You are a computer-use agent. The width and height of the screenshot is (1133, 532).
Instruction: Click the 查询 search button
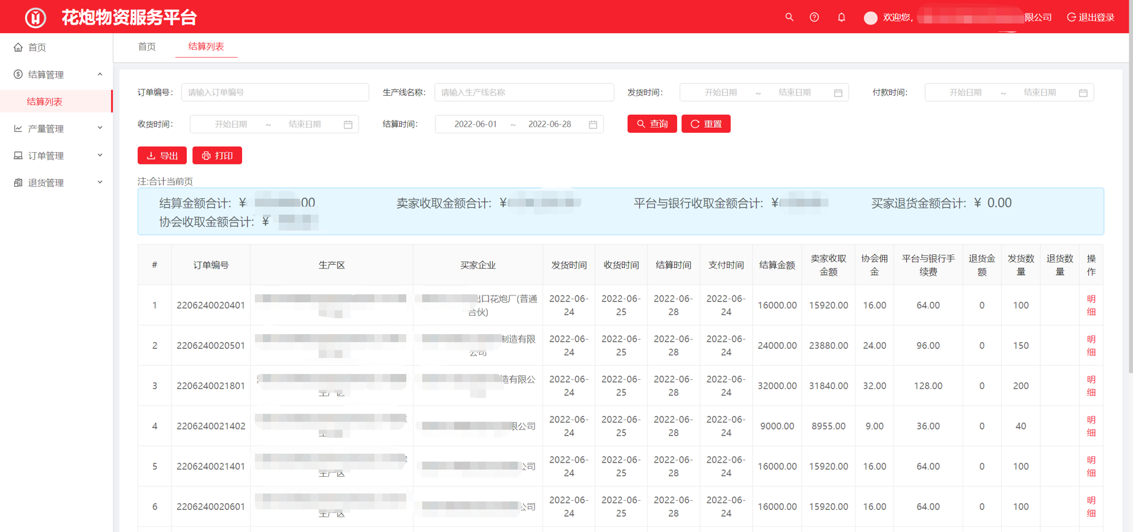(652, 123)
